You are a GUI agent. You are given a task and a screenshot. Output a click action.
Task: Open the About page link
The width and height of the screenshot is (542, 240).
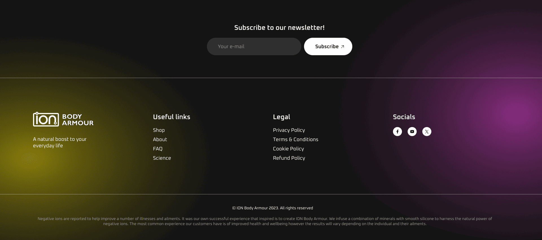(160, 139)
